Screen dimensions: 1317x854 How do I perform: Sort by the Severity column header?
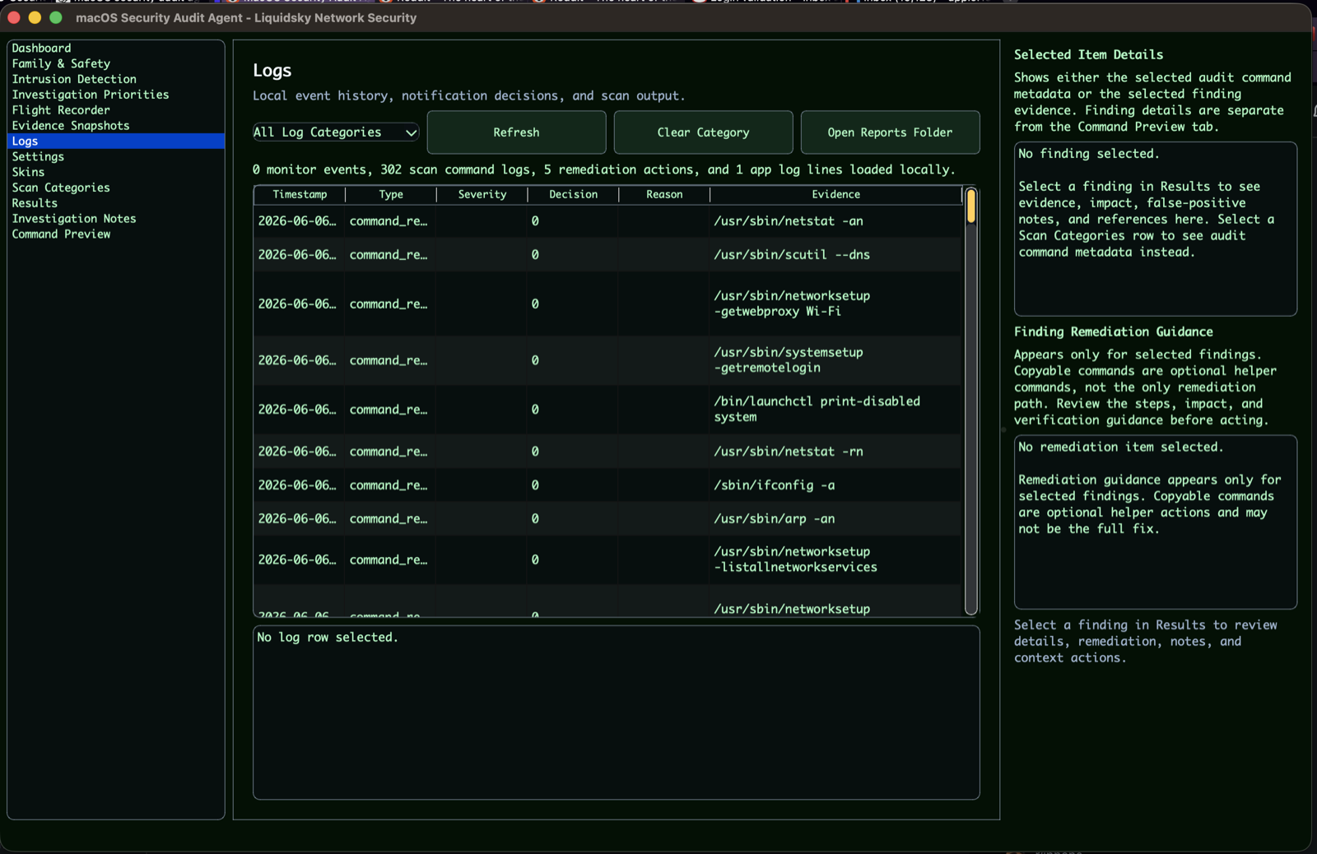coord(482,195)
